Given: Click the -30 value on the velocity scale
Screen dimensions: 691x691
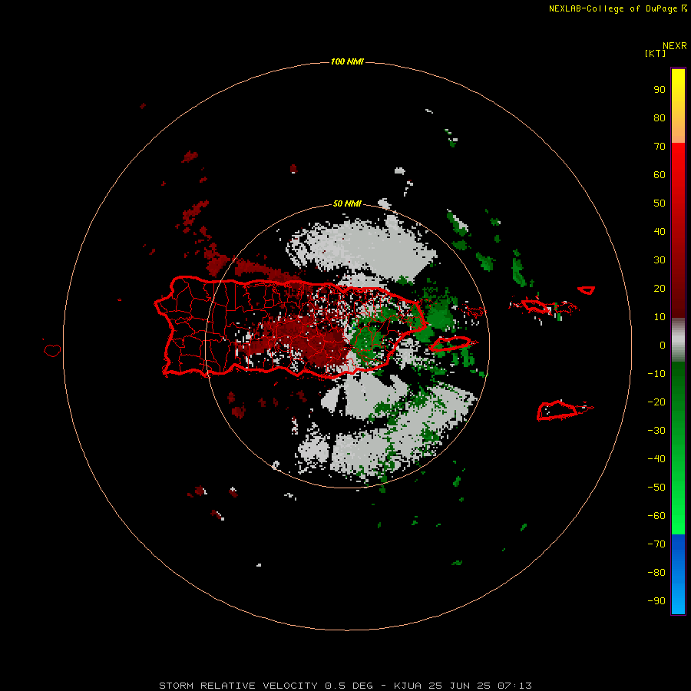Looking at the screenshot, I should (656, 431).
